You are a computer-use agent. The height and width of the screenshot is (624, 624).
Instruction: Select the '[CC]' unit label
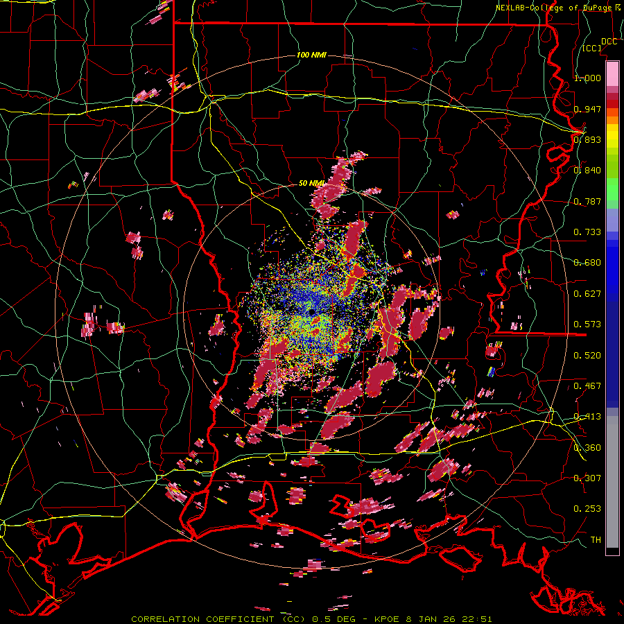tap(592, 48)
